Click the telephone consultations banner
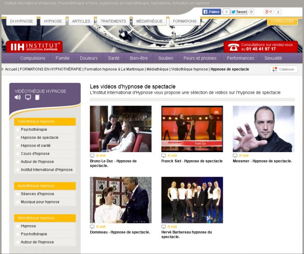 261,46
